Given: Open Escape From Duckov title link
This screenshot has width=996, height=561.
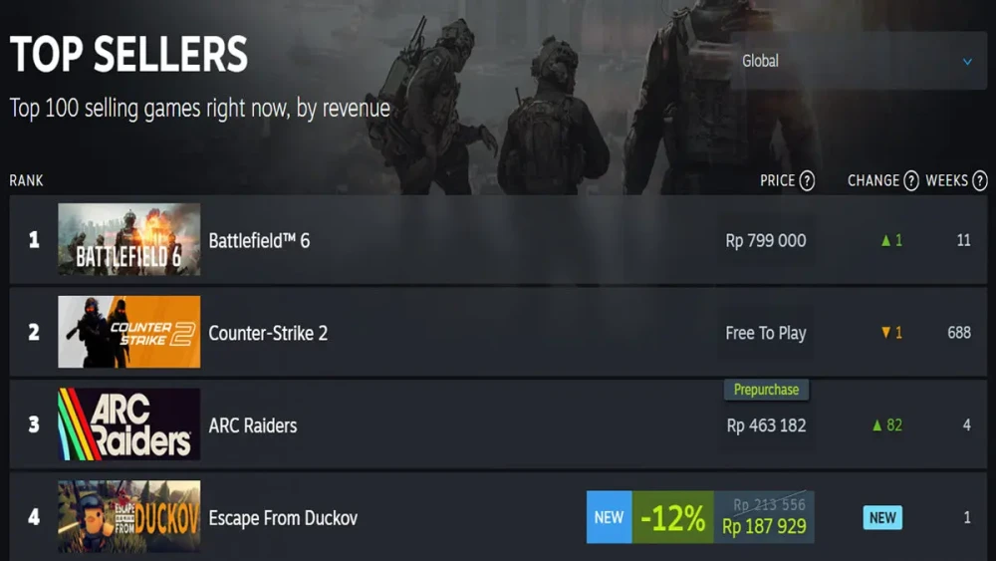Looking at the screenshot, I should click(x=283, y=518).
